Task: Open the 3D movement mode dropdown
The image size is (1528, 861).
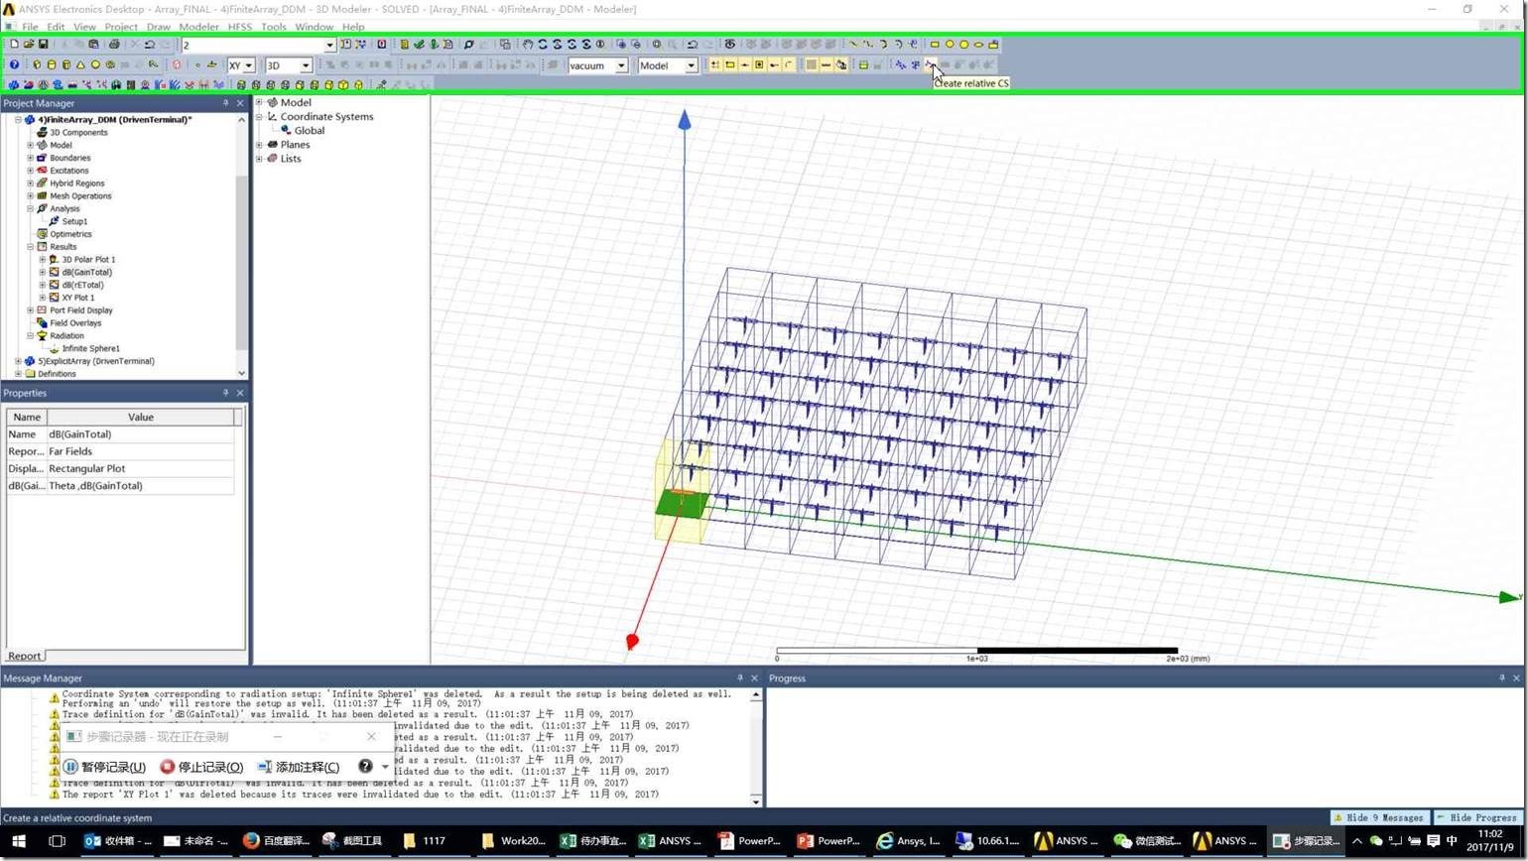Action: pos(306,65)
